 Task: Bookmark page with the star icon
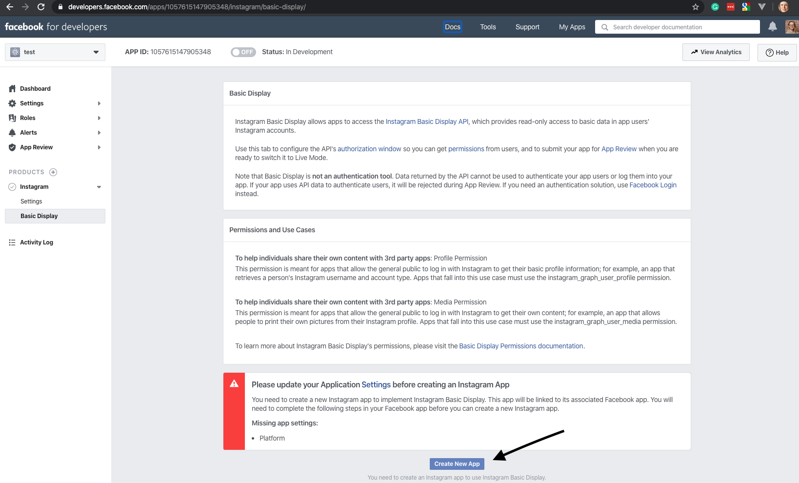coord(696,7)
